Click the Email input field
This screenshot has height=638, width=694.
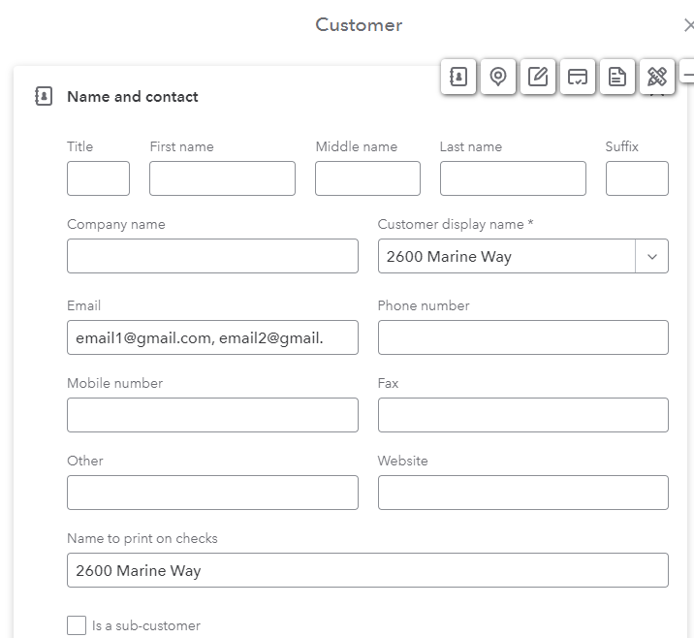pyautogui.click(x=212, y=337)
